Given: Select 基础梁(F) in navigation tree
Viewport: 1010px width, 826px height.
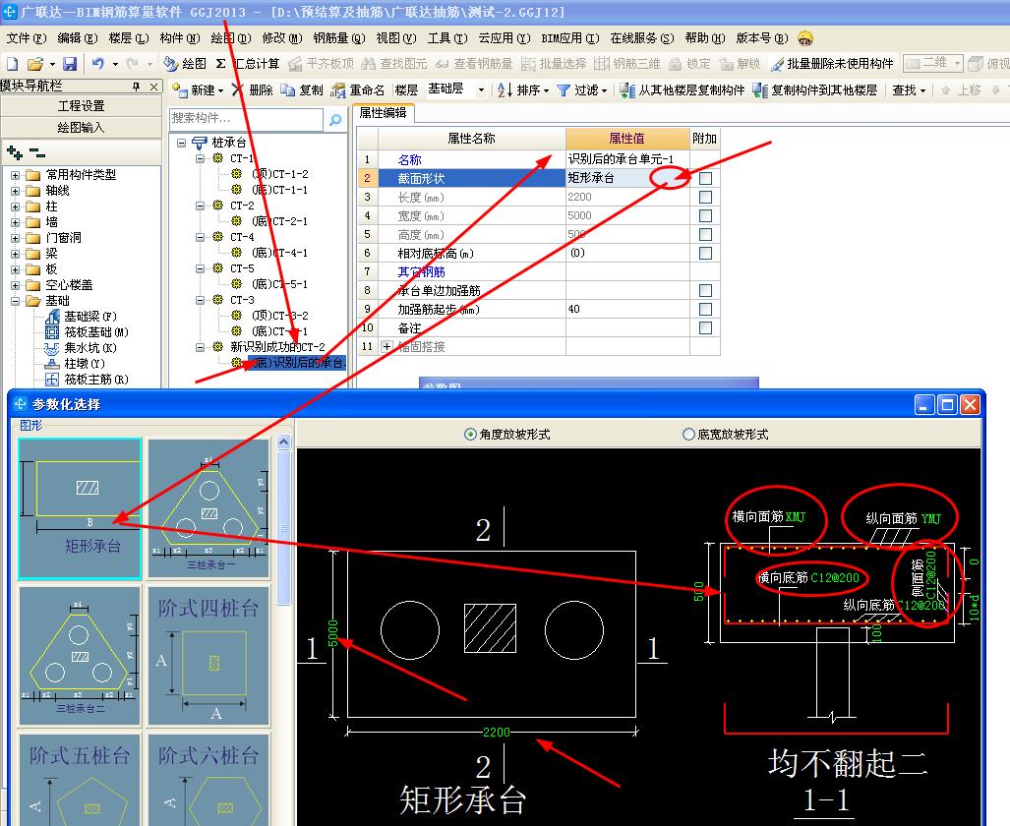Looking at the screenshot, I should click(81, 317).
